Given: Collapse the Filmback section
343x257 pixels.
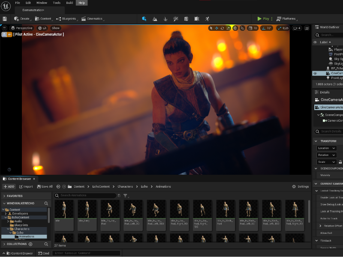Looking at the screenshot, I should pyautogui.click(x=316, y=241).
